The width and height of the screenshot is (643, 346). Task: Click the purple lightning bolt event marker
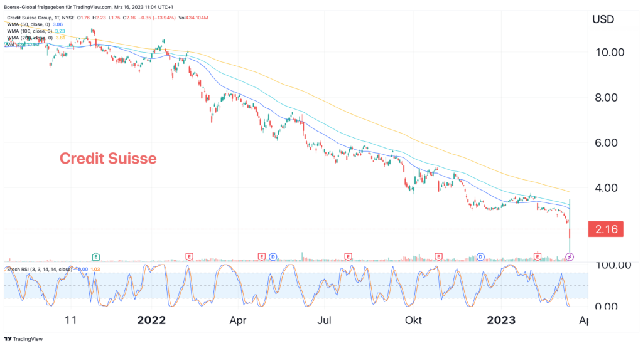(570, 256)
